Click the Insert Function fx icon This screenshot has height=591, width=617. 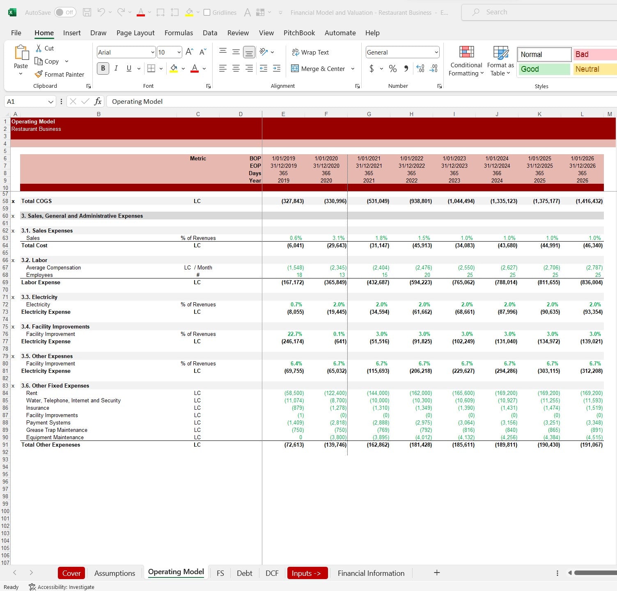click(98, 101)
